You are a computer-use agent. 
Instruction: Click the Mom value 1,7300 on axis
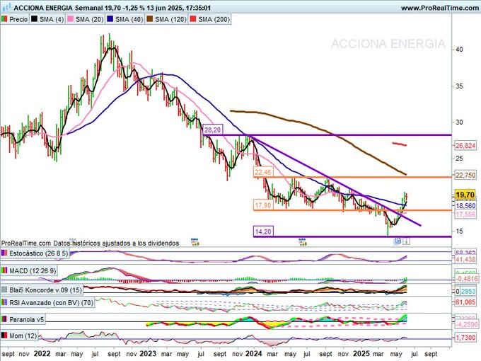[x=465, y=338]
